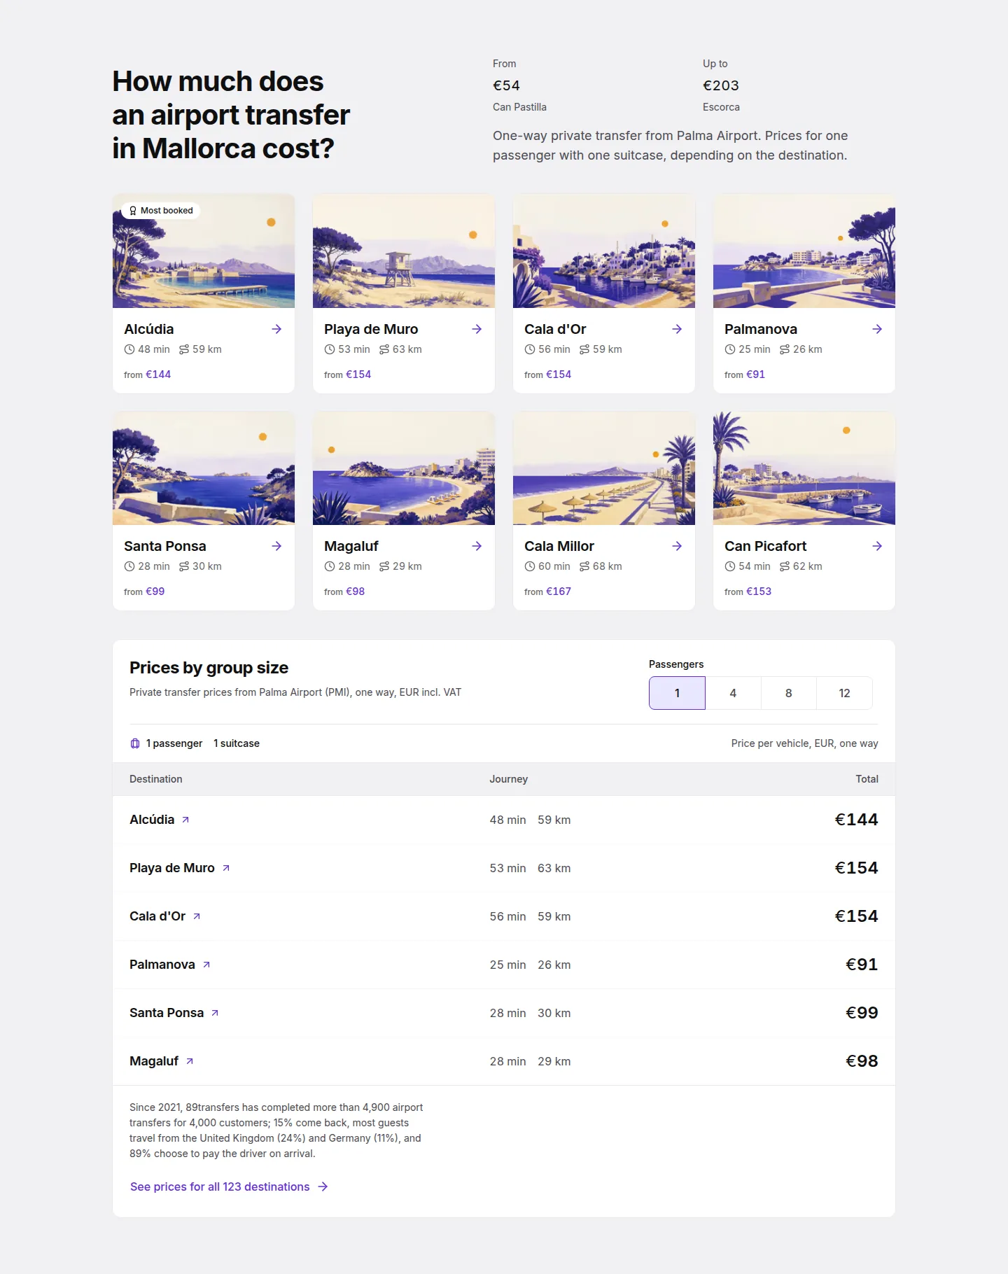Open the Magaluf beach illustration
Viewport: 1008px width, 1274px height.
[404, 468]
